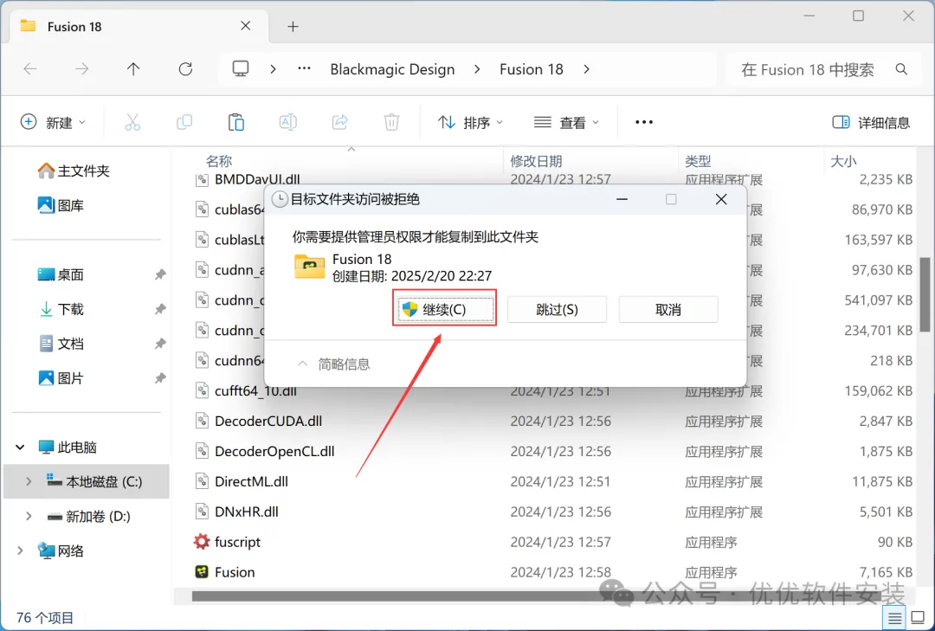Sort by Date modified (修改日期) header
The height and width of the screenshot is (631, 935).
(x=536, y=161)
